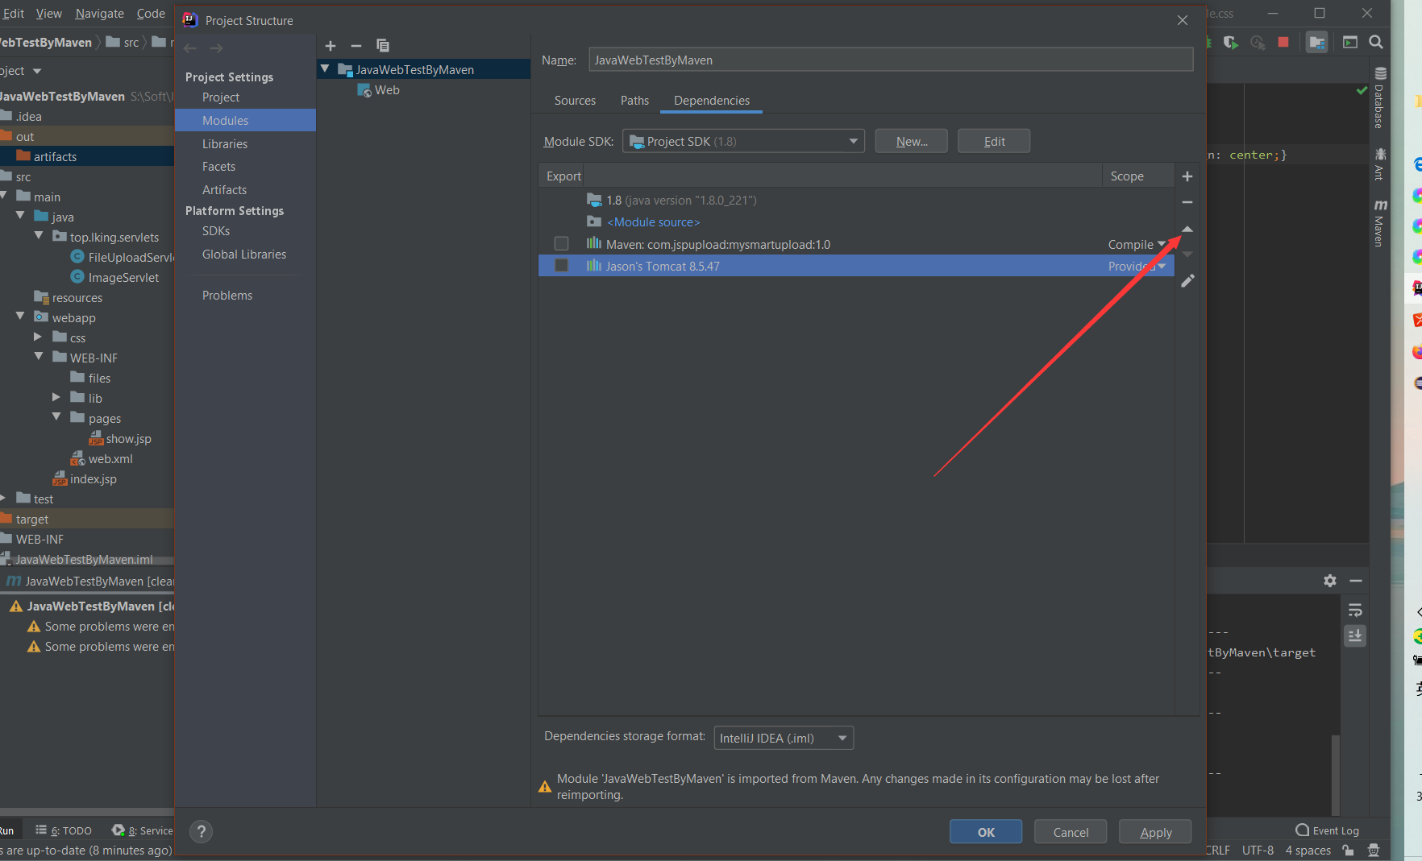Remove selected module with minus icon
1422x861 pixels.
click(x=356, y=46)
